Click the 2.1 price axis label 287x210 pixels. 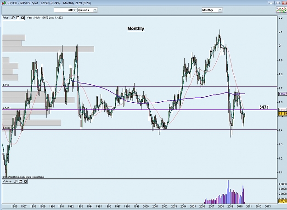(x=281, y=32)
